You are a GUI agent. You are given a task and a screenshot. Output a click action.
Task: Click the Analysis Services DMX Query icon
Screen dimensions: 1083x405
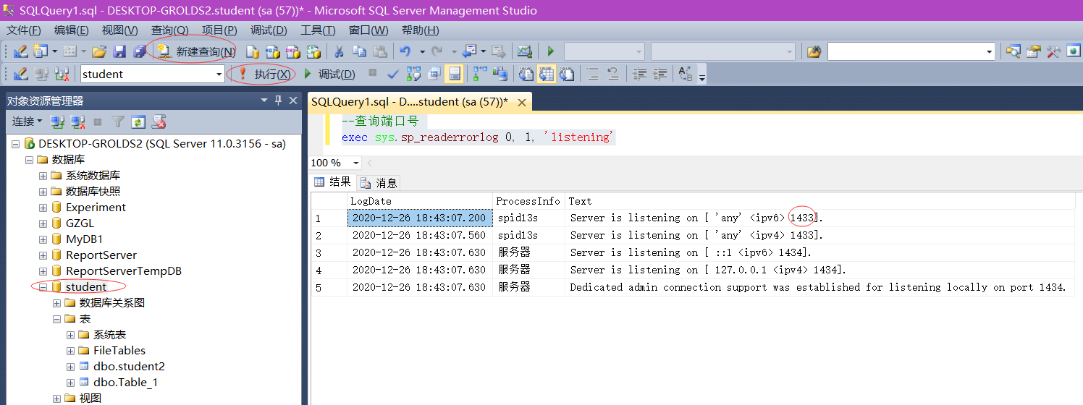(x=293, y=51)
